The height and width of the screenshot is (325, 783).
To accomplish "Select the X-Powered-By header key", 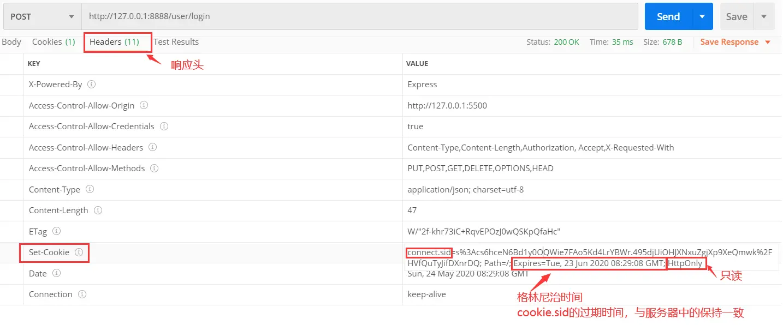I will pos(55,85).
